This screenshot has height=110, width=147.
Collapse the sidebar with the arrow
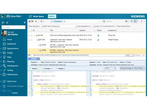click(x=24, y=23)
